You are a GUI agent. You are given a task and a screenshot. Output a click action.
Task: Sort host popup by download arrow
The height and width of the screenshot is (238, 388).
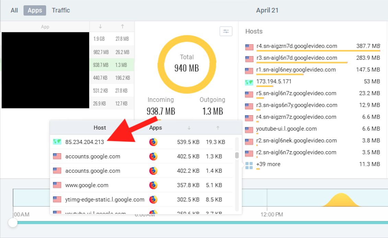click(188, 128)
